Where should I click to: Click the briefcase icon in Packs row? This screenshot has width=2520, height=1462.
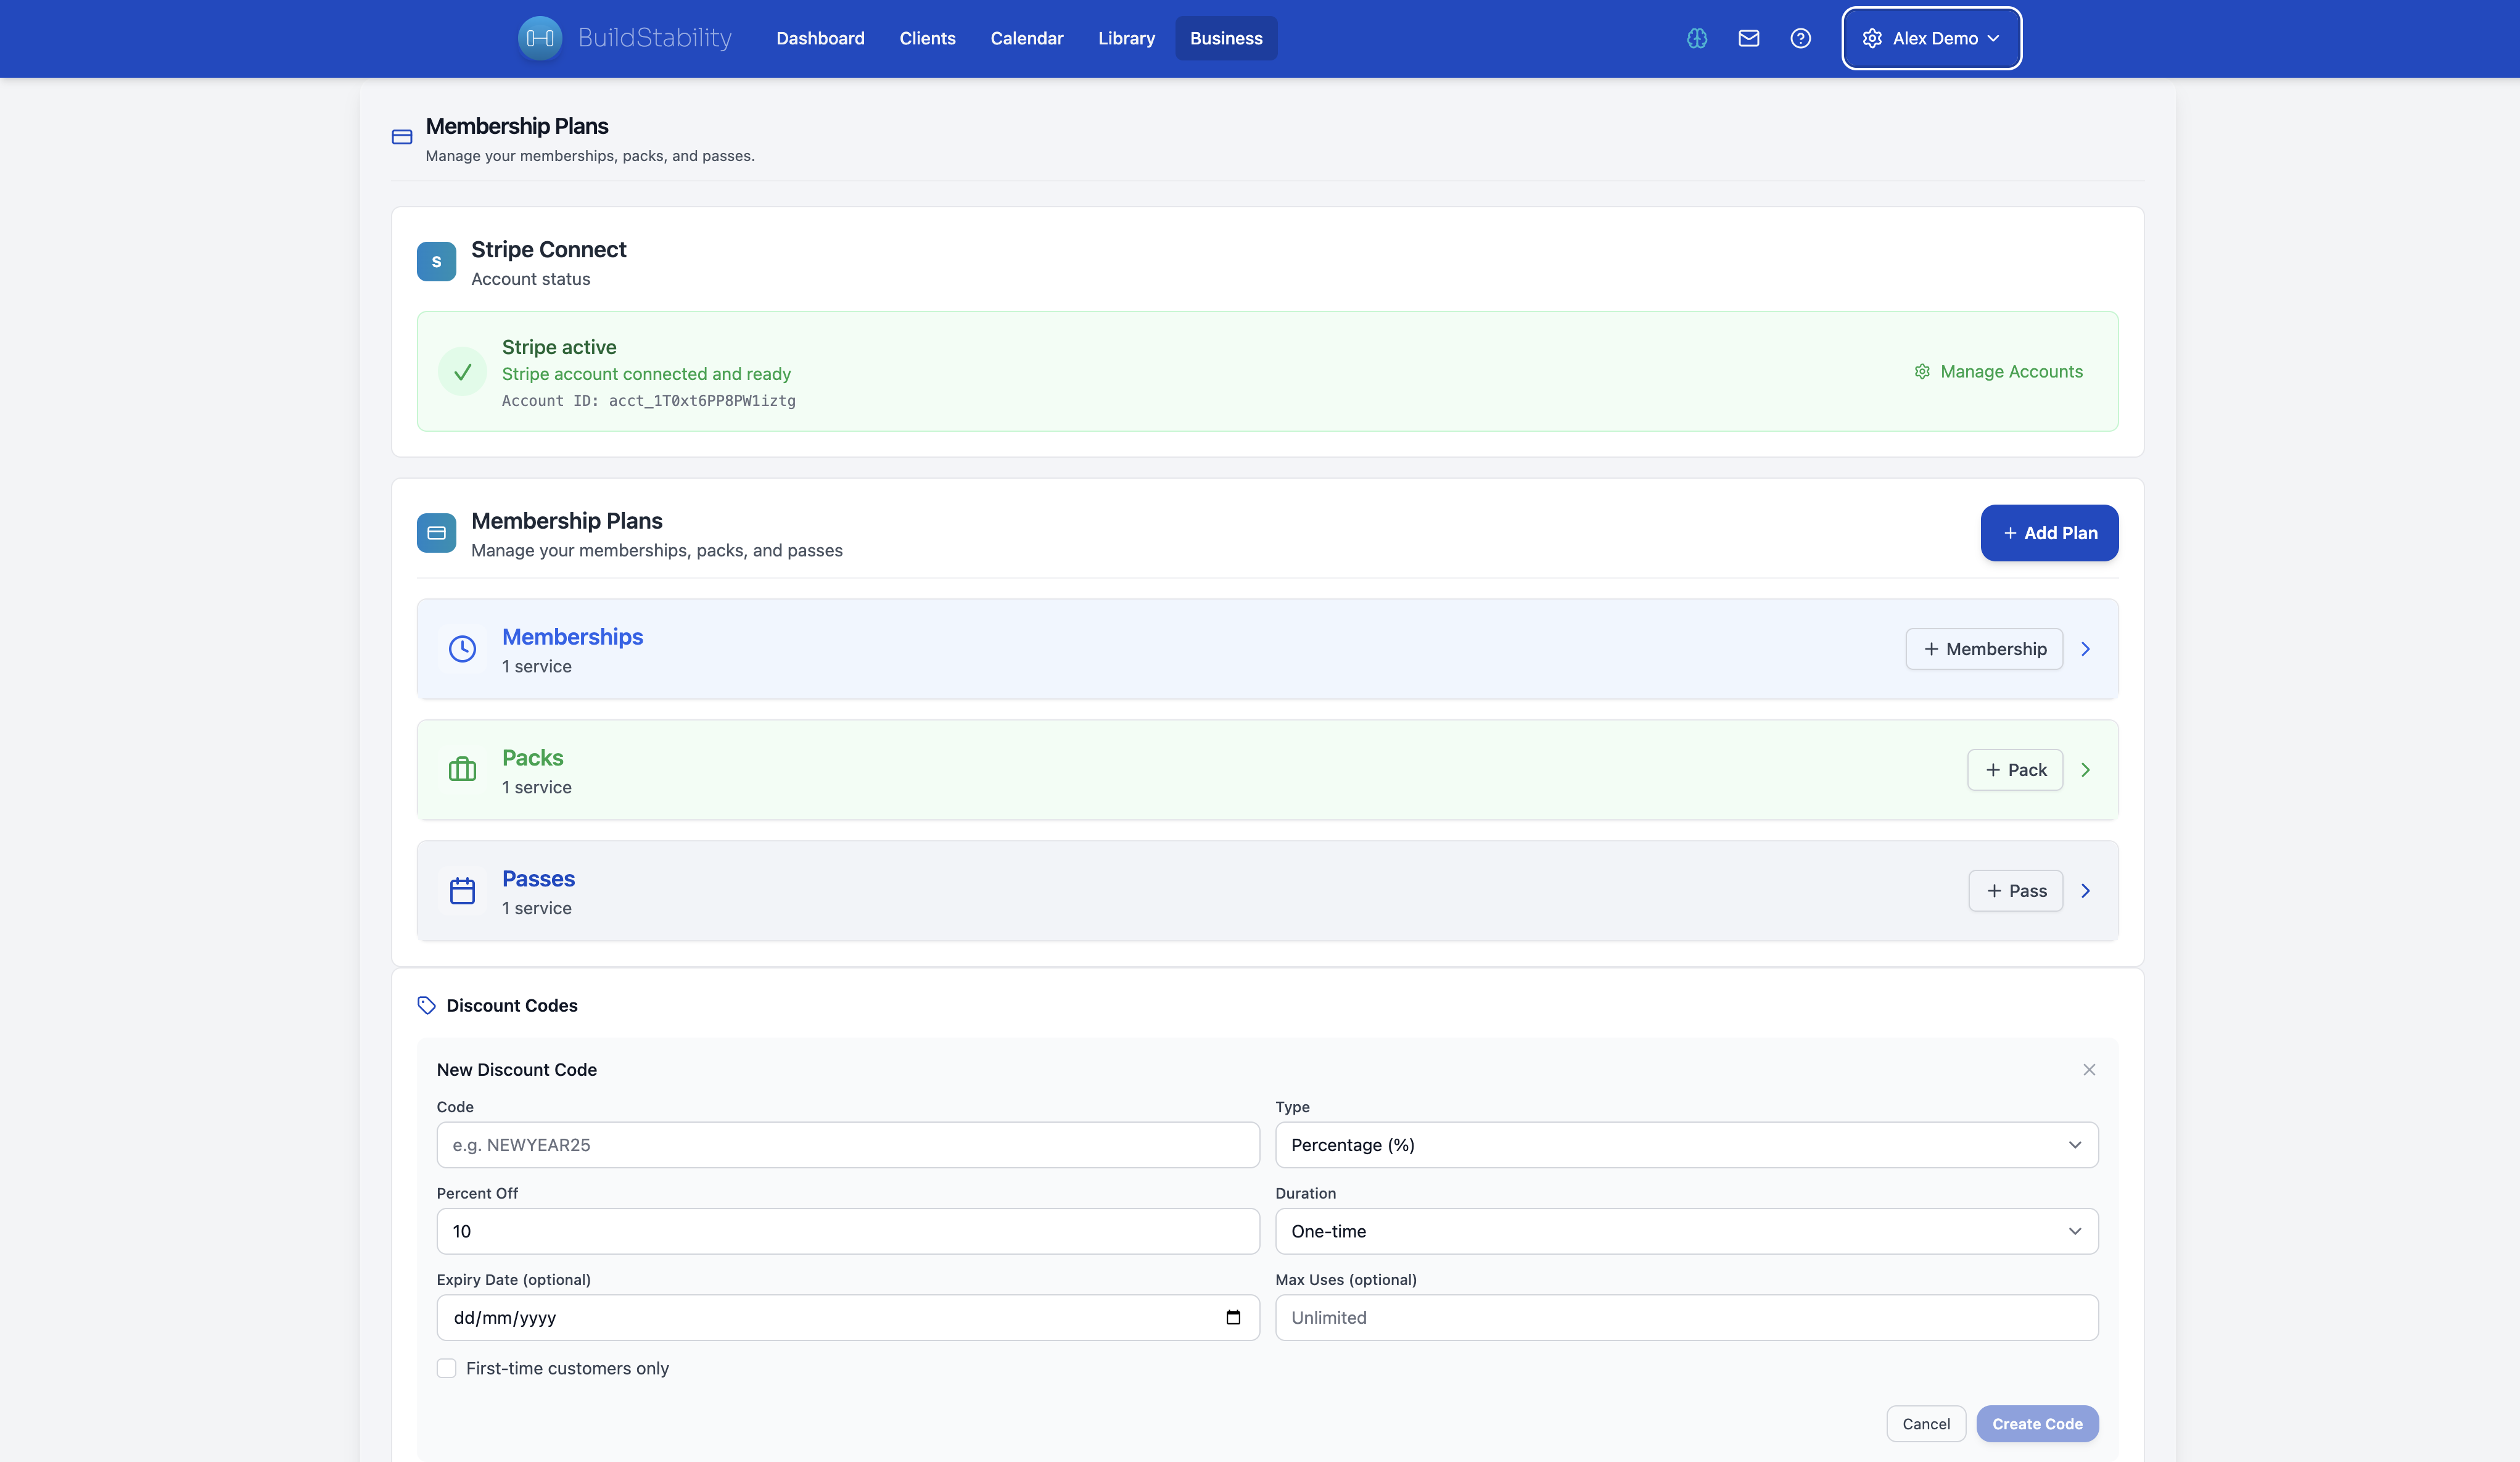[x=462, y=770]
